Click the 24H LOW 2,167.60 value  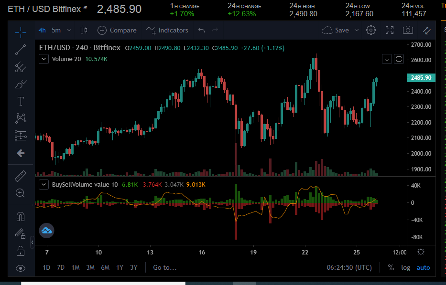[359, 14]
